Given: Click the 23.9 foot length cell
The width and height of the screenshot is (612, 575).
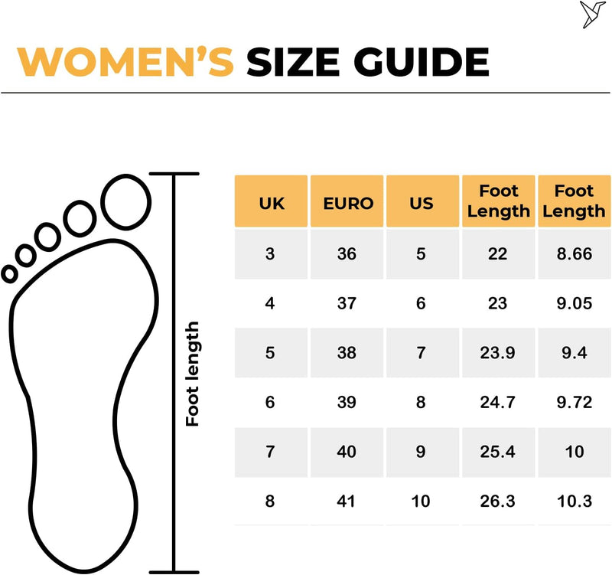Looking at the screenshot, I should 497,353.
